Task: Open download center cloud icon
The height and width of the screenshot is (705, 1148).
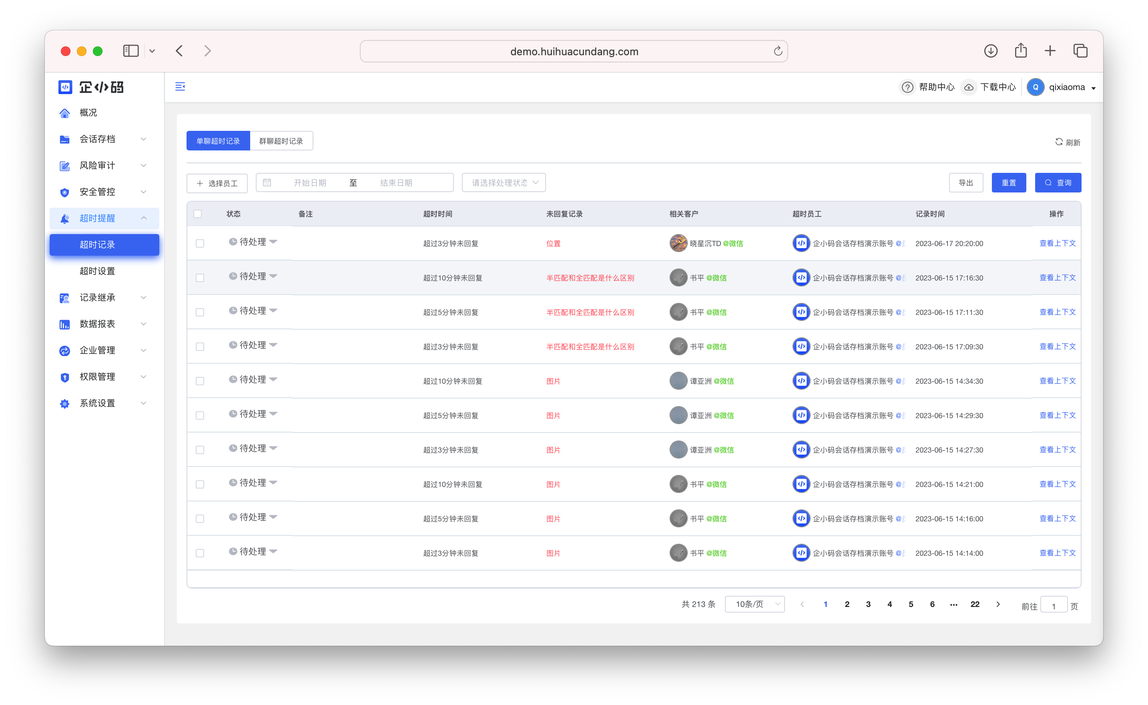Action: [968, 87]
